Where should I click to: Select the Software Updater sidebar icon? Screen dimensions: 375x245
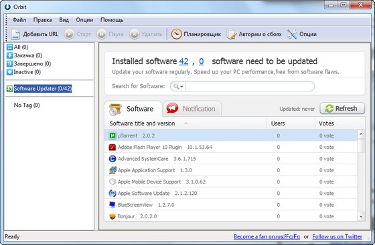10,89
